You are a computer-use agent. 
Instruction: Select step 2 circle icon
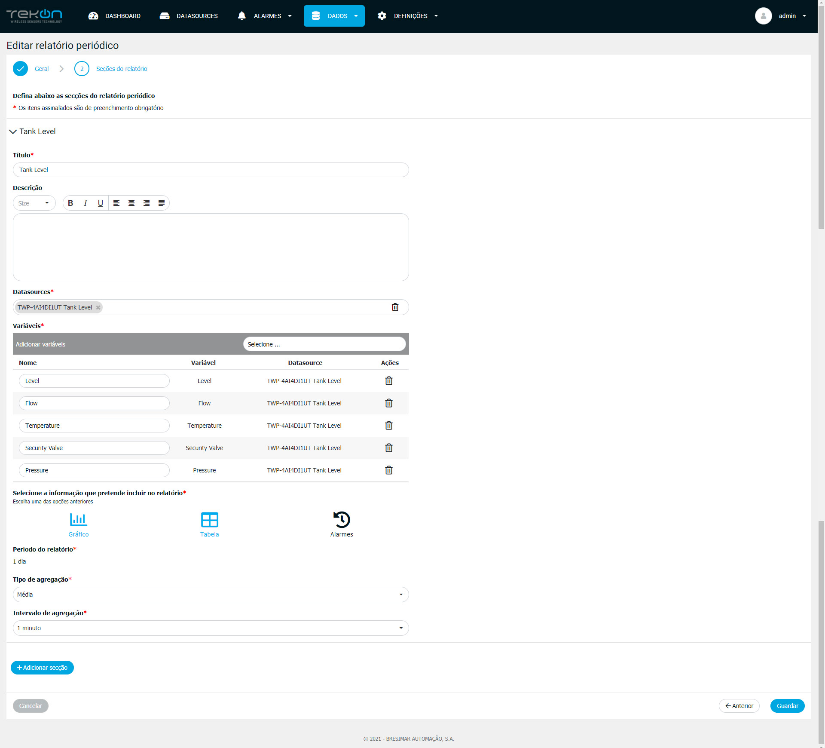pyautogui.click(x=82, y=69)
